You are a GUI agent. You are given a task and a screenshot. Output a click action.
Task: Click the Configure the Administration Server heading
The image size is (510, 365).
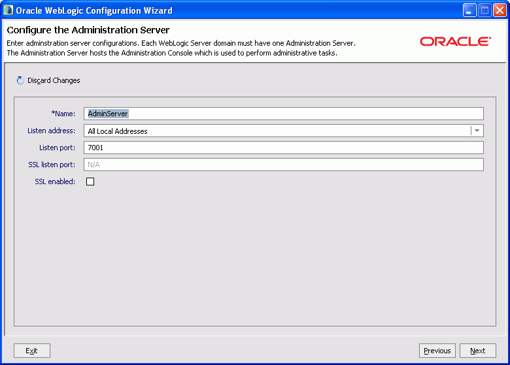click(88, 30)
